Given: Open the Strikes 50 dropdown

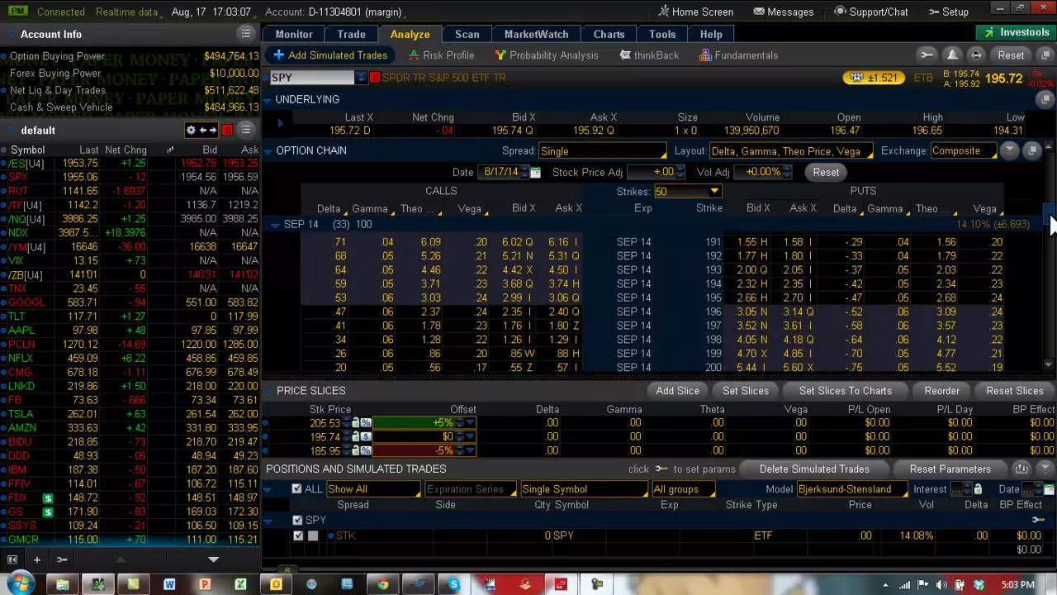Looking at the screenshot, I should tap(687, 192).
